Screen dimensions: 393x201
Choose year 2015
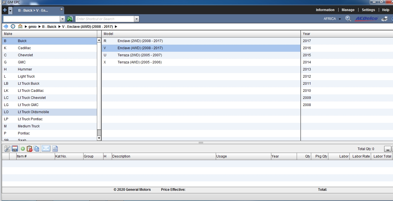pos(347,55)
